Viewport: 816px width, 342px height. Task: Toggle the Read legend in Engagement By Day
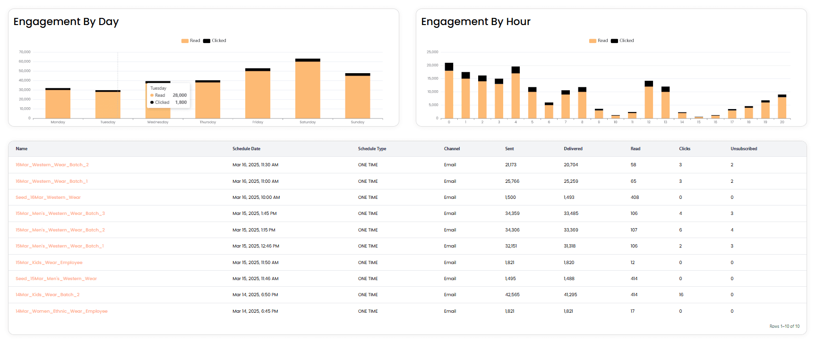pos(191,41)
